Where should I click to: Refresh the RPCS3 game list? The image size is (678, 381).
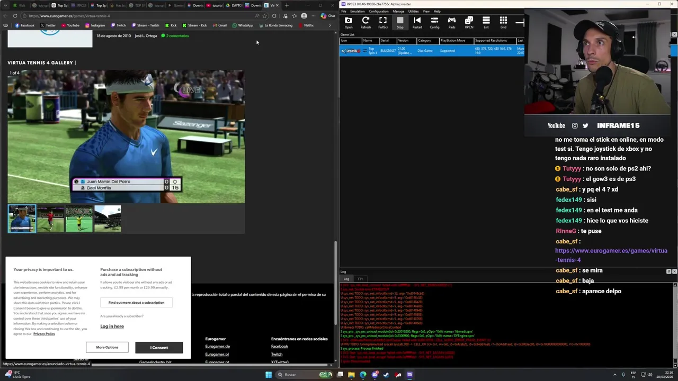click(x=365, y=22)
